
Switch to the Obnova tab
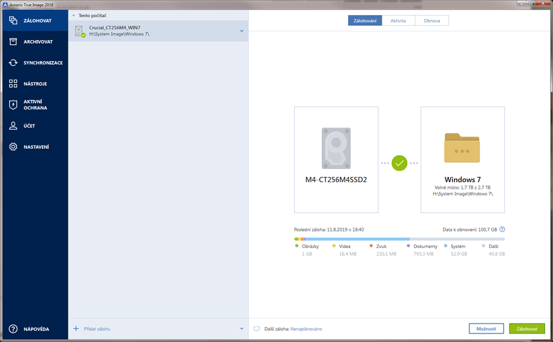pyautogui.click(x=432, y=21)
